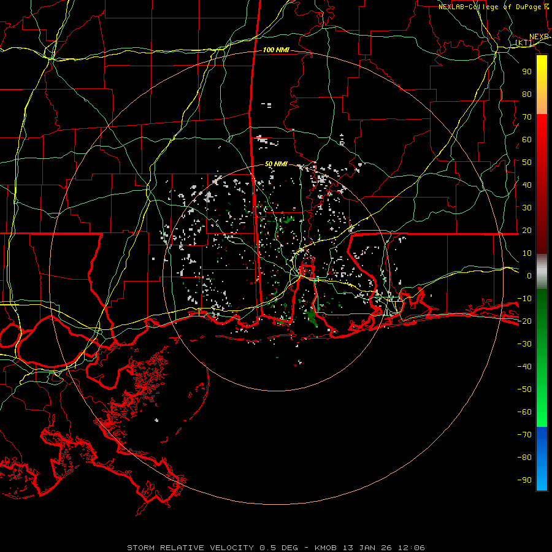552x552 pixels.
Task: Click the -40 value on the velocity scale
Action: point(524,367)
